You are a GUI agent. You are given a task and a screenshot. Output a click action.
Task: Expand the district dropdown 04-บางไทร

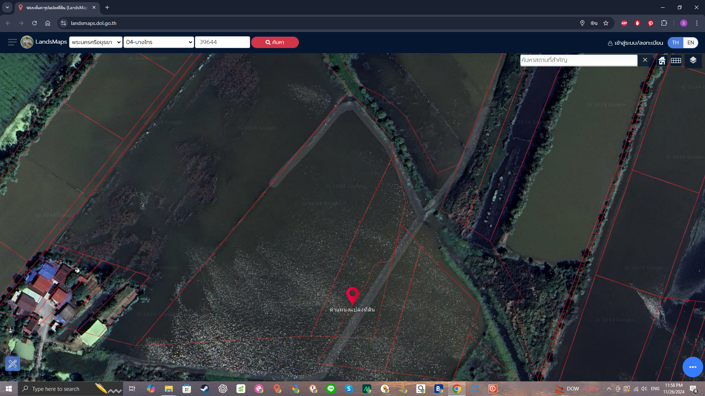[159, 42]
